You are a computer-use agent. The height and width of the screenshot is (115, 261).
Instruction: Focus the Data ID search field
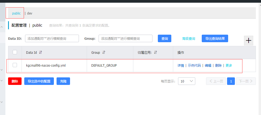pos(52,38)
